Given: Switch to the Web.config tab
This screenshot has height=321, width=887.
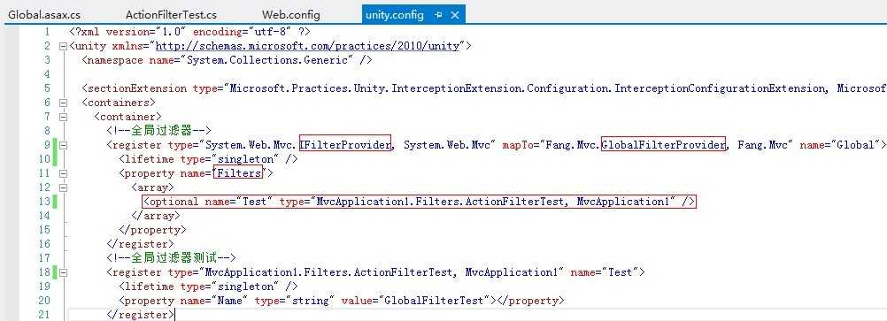Looking at the screenshot, I should [x=290, y=15].
